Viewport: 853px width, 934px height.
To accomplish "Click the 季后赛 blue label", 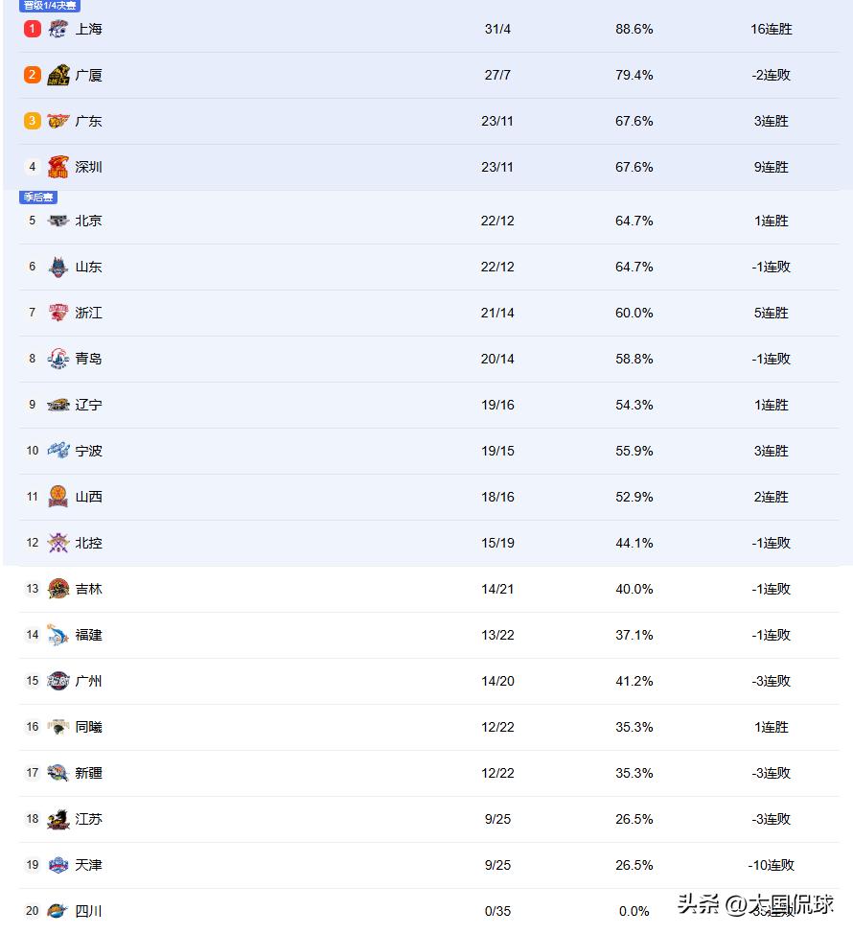I will coord(38,198).
